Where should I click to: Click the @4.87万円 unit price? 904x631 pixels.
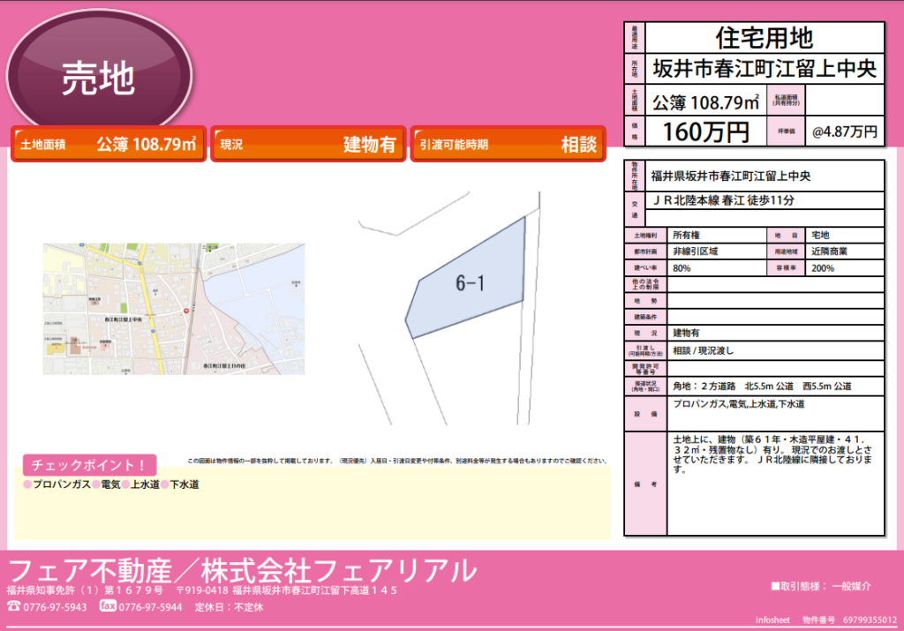pos(845,132)
